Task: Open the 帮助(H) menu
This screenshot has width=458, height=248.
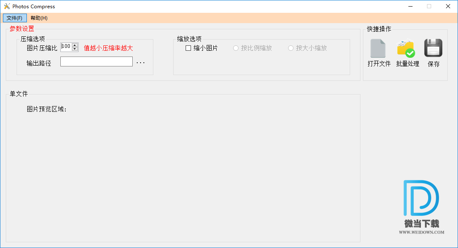Action: tap(39, 18)
